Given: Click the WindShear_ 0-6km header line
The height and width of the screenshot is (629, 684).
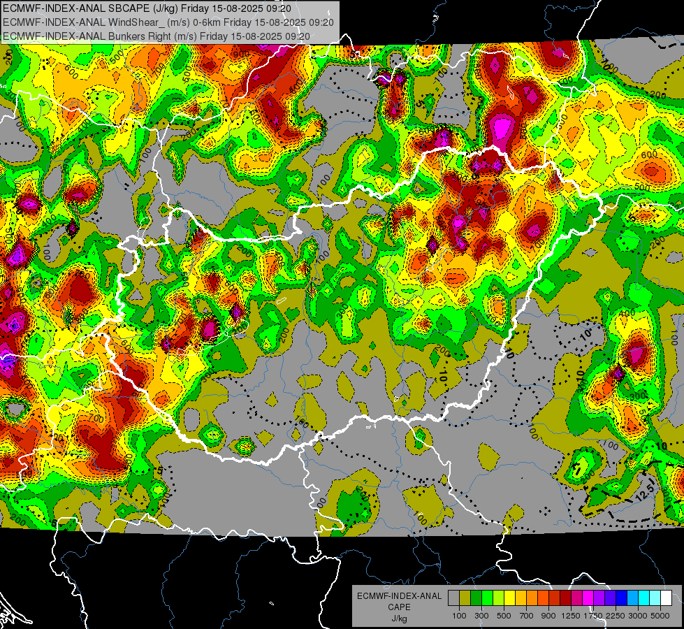Looking at the screenshot, I should (x=168, y=22).
